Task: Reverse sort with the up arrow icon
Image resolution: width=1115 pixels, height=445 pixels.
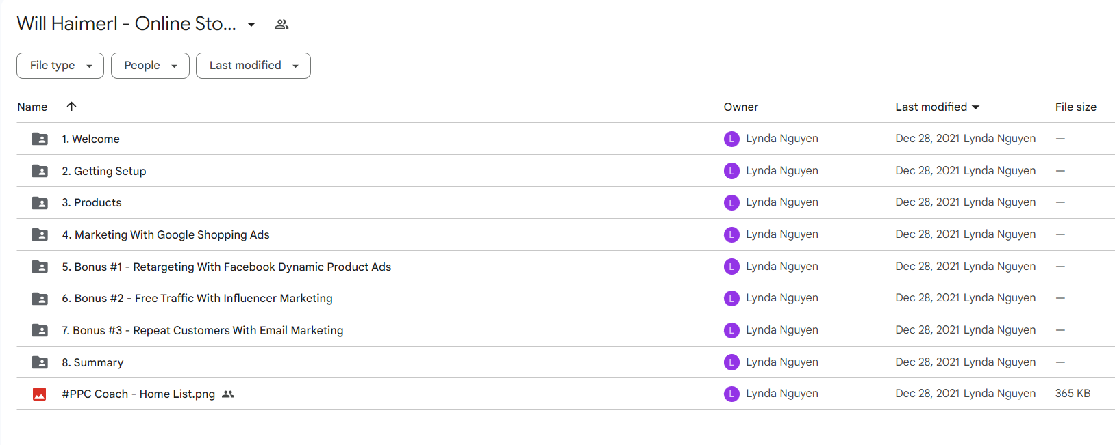Action: 71,106
